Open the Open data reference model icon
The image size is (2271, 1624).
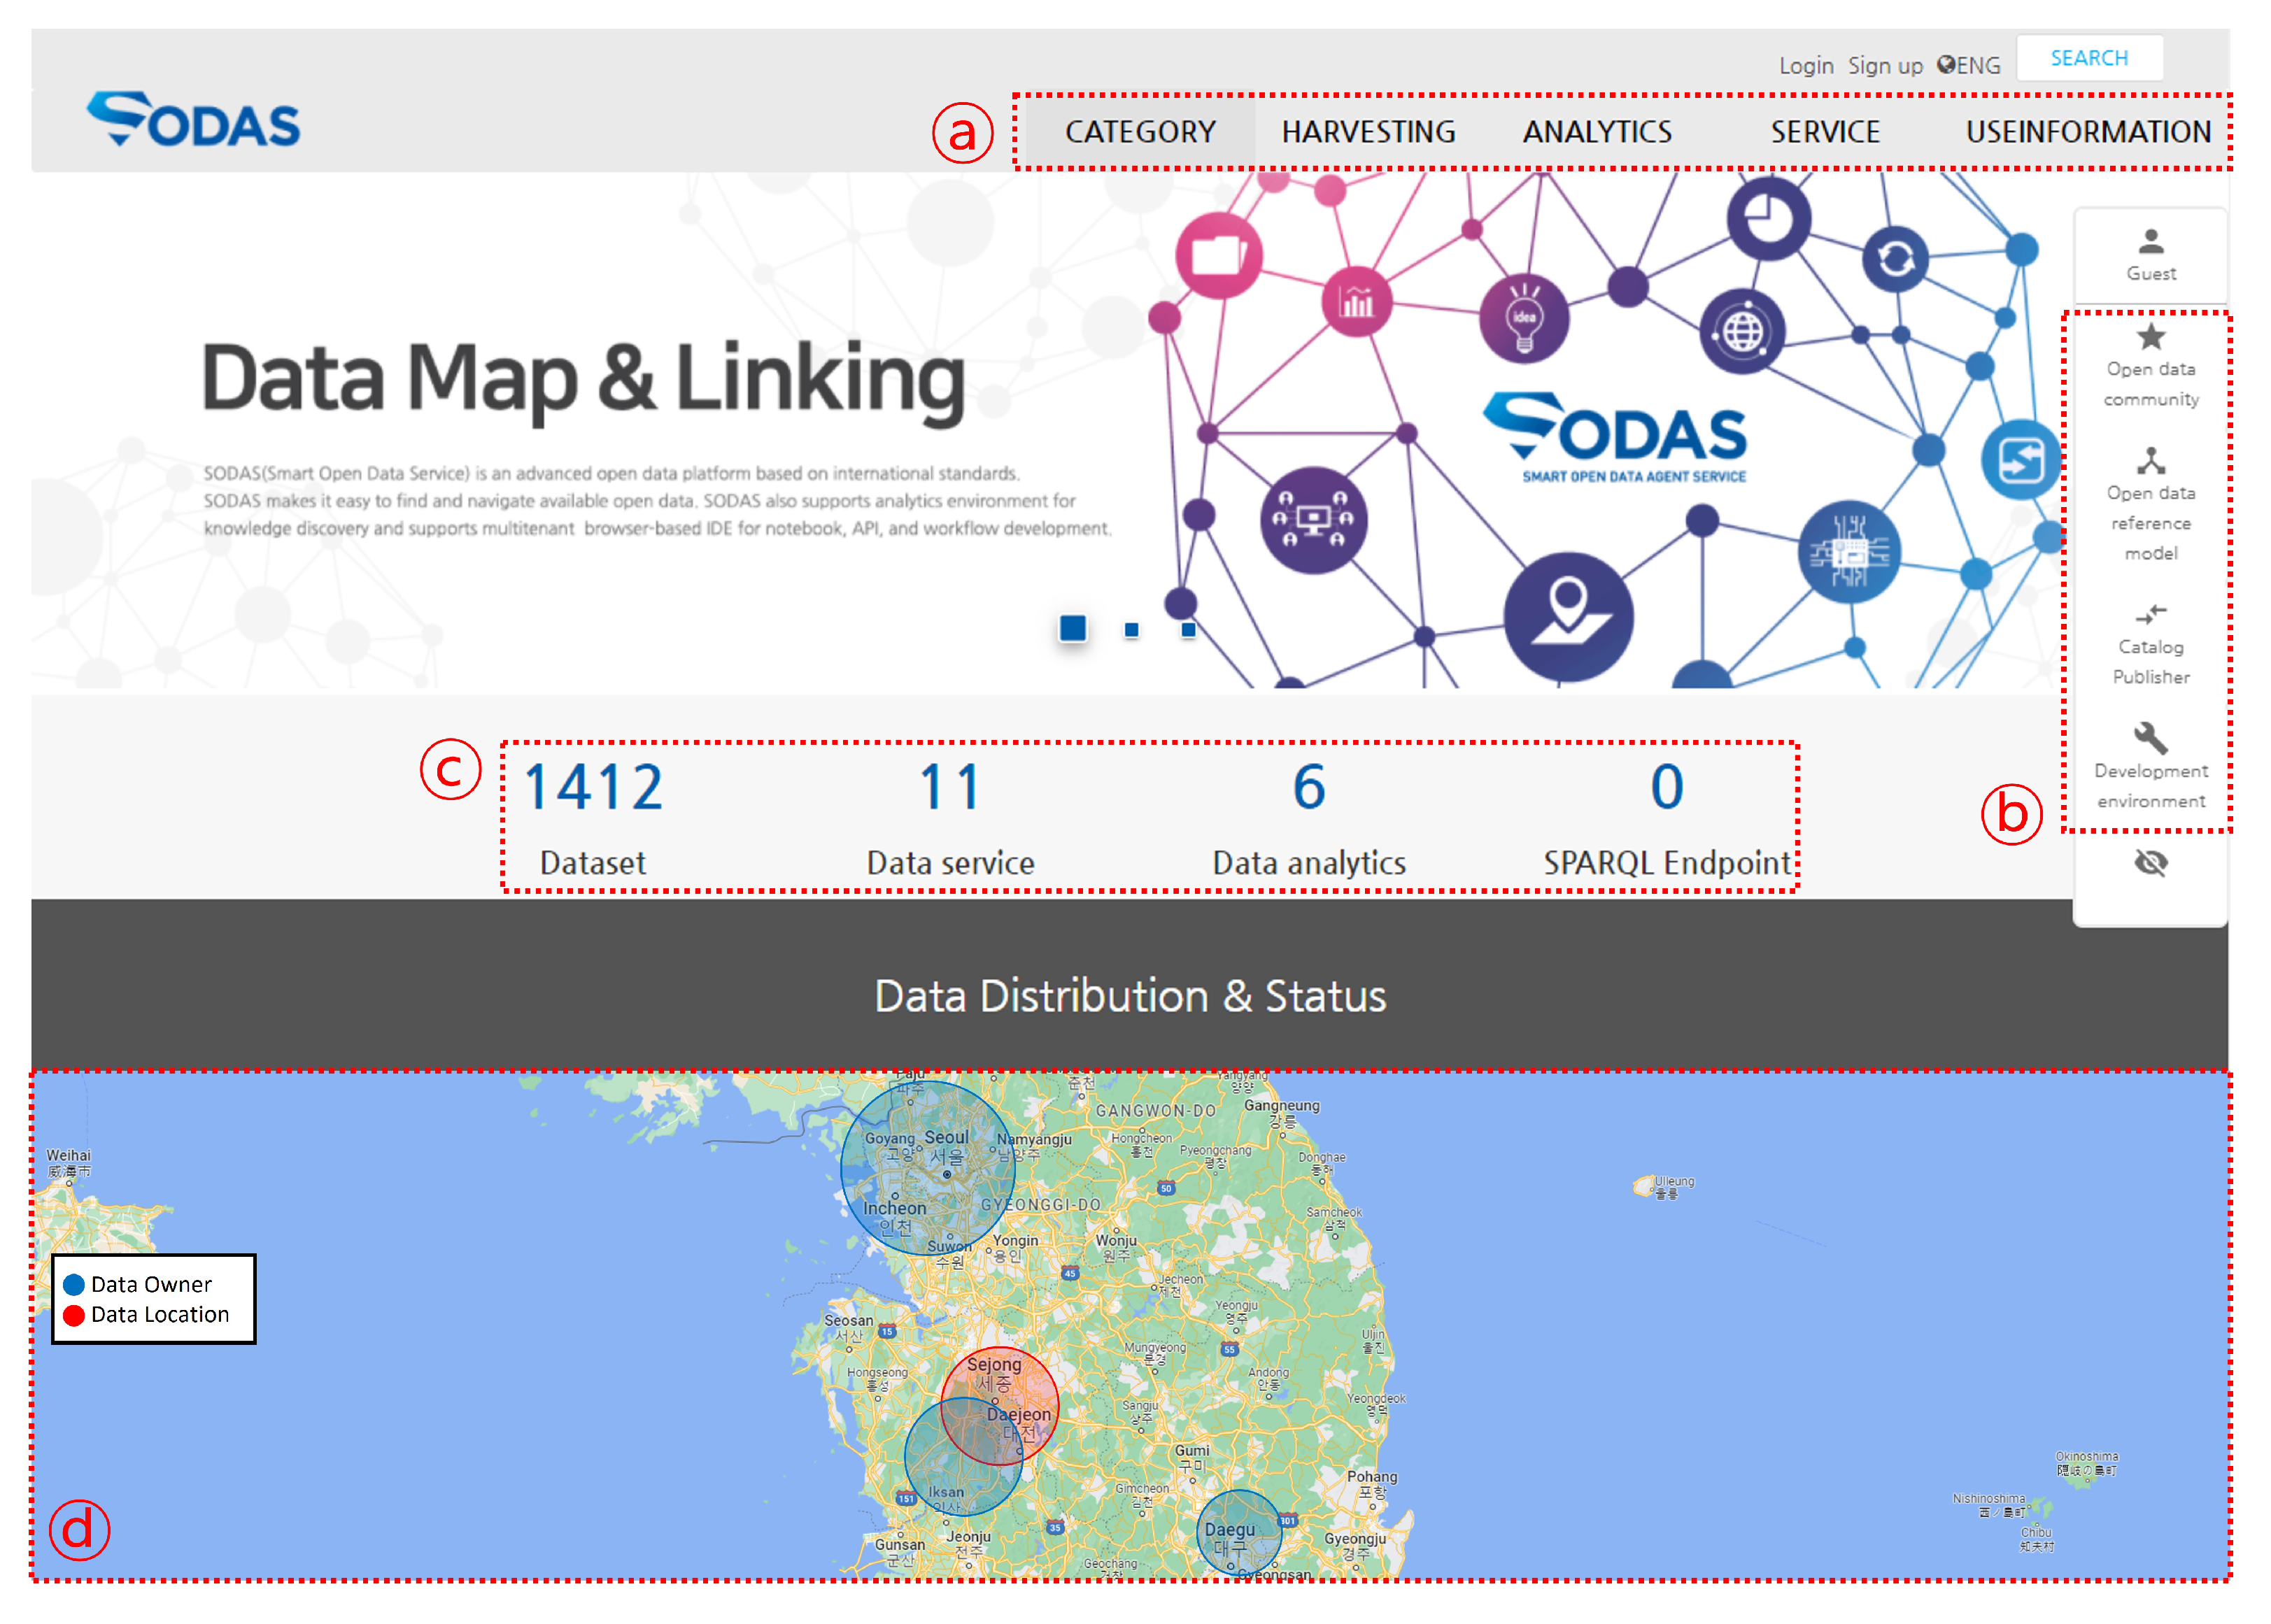(2150, 460)
